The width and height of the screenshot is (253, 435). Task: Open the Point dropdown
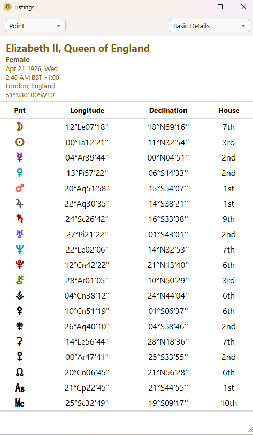35,26
